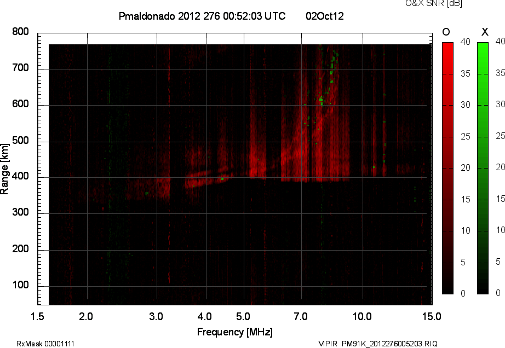Click the 'Frequency [MHz]' axis label

coord(235,332)
